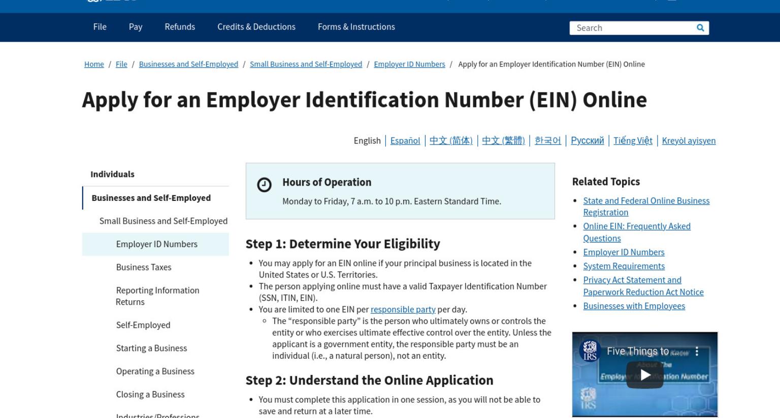The height and width of the screenshot is (418, 780).
Task: Open Businesses with Employees link
Action: [x=634, y=306]
